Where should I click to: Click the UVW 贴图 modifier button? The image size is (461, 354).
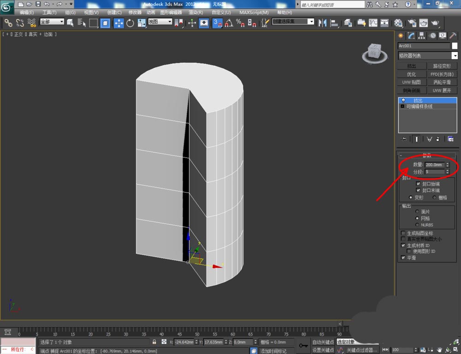click(412, 82)
